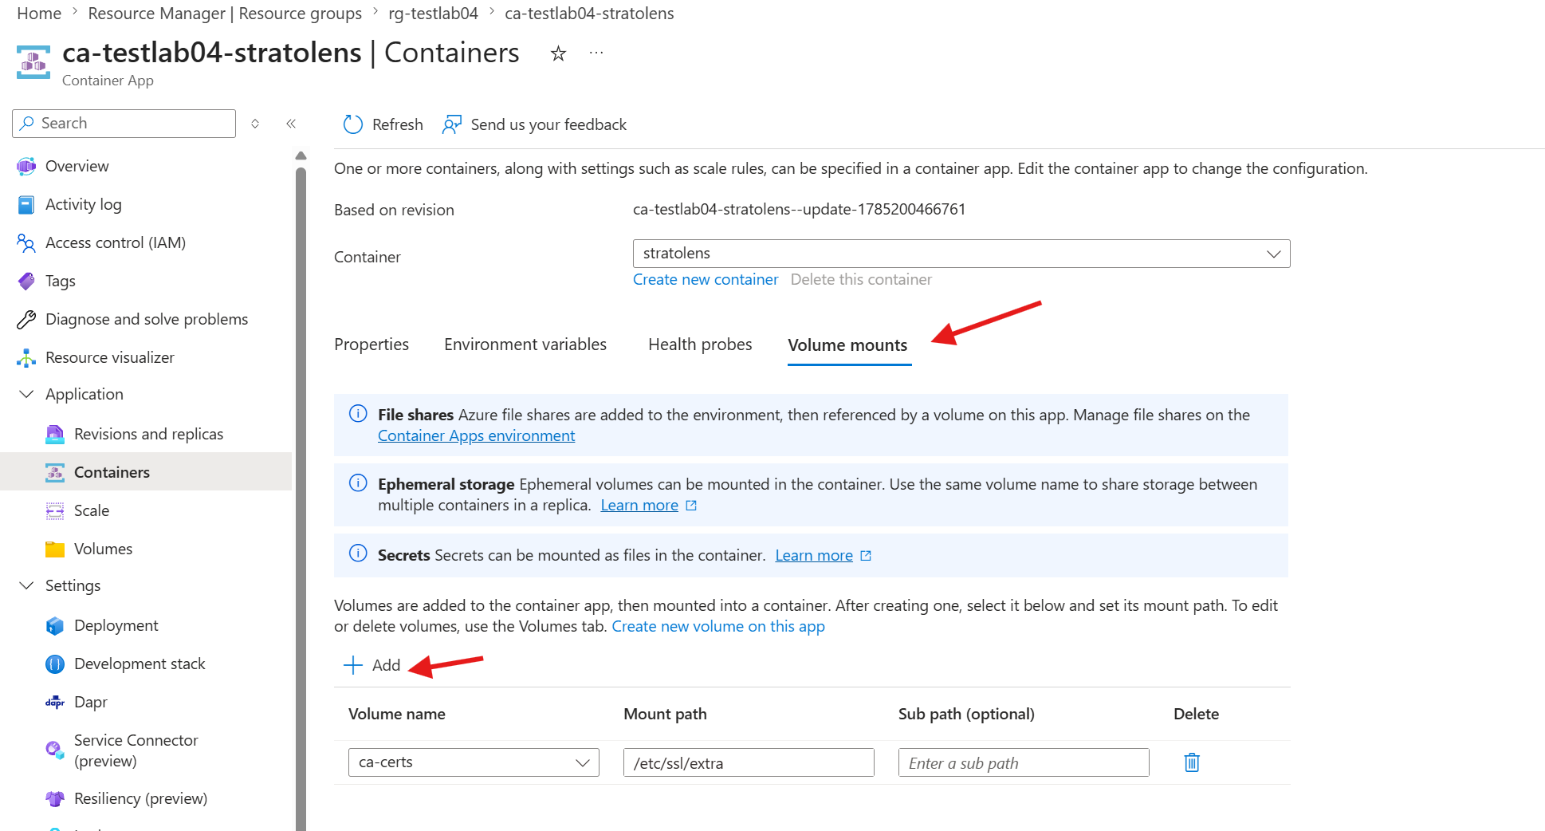Click the Ephemeral storage info icon
Screen dimensions: 1545x831
[x=358, y=482]
